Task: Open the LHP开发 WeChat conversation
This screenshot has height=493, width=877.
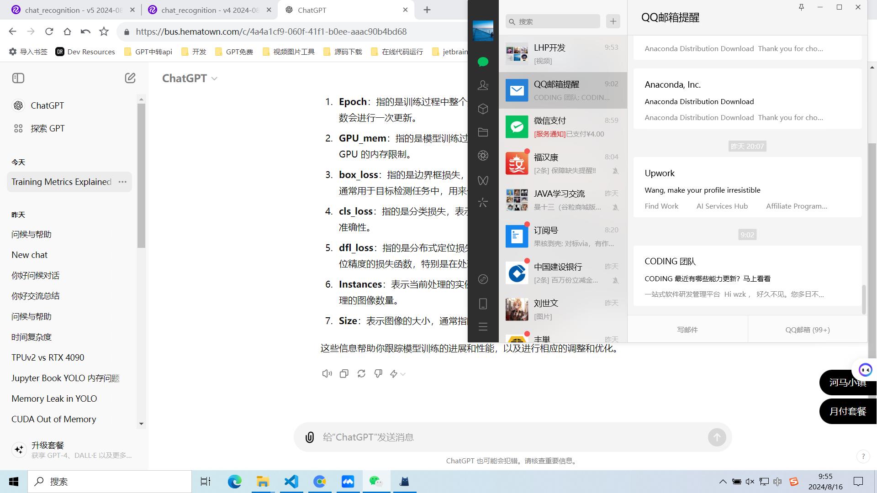Action: pyautogui.click(x=563, y=54)
